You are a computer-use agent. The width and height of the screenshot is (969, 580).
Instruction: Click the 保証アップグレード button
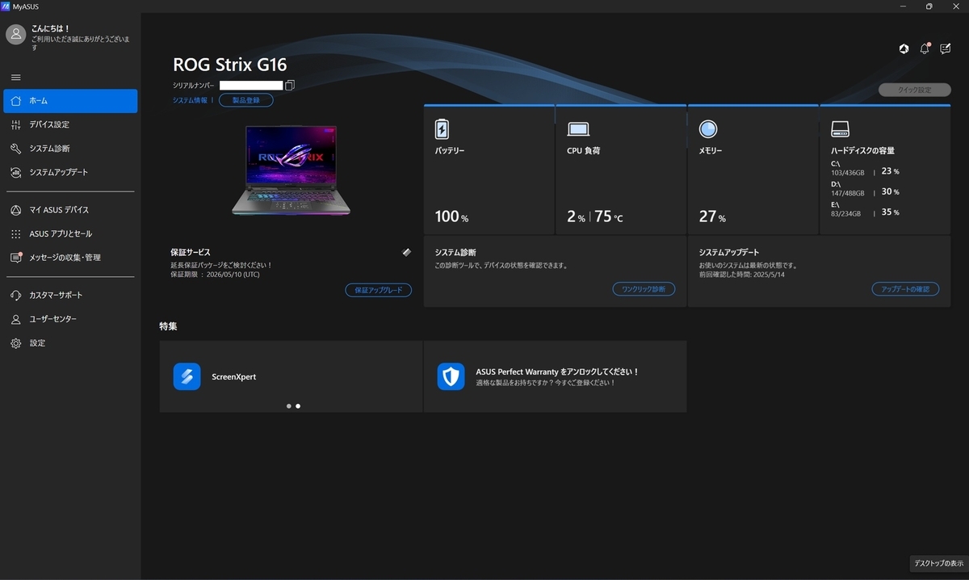(x=379, y=290)
